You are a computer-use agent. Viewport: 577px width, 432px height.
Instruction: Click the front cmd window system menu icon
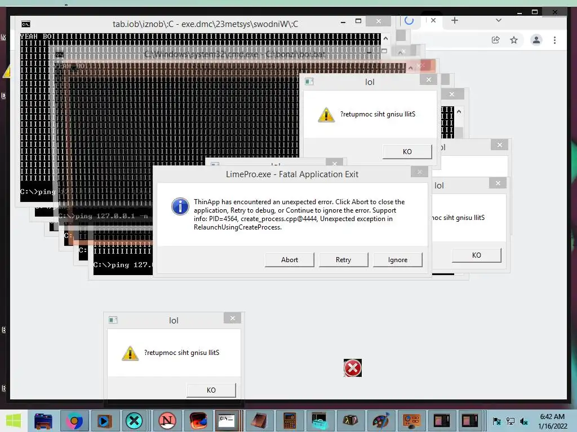(26, 24)
